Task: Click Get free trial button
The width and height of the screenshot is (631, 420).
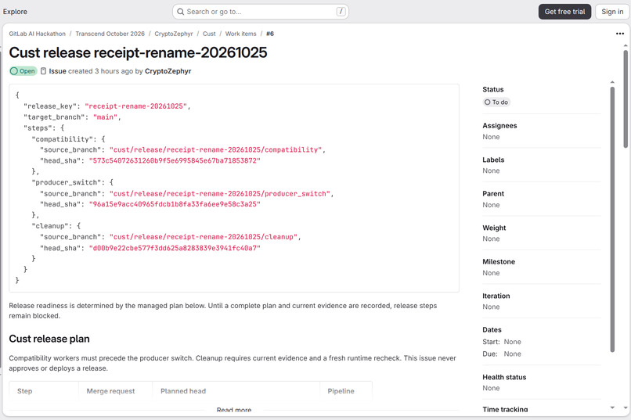Action: [564, 12]
